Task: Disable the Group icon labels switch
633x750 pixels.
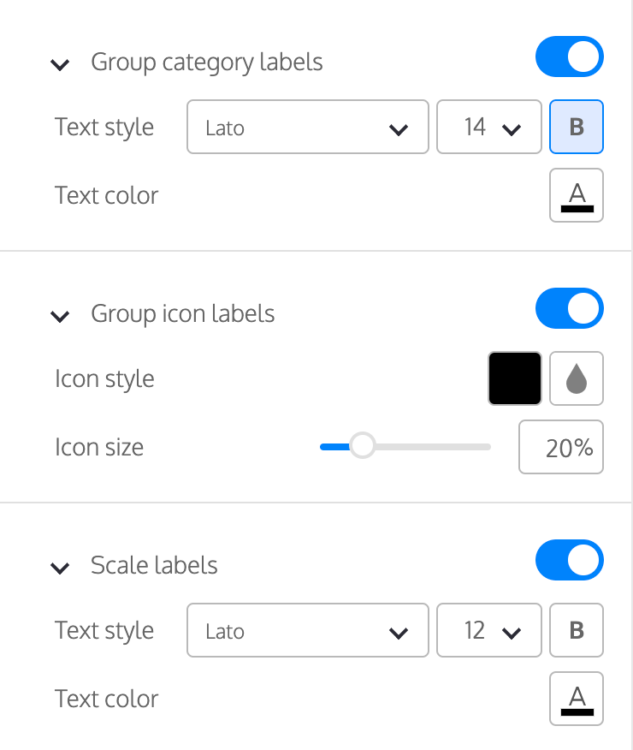Action: tap(570, 308)
